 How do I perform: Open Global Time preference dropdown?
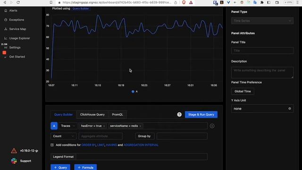tap(243, 91)
